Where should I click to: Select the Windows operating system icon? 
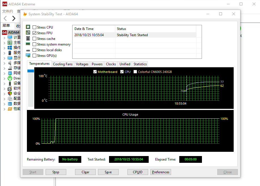pos(10,47)
